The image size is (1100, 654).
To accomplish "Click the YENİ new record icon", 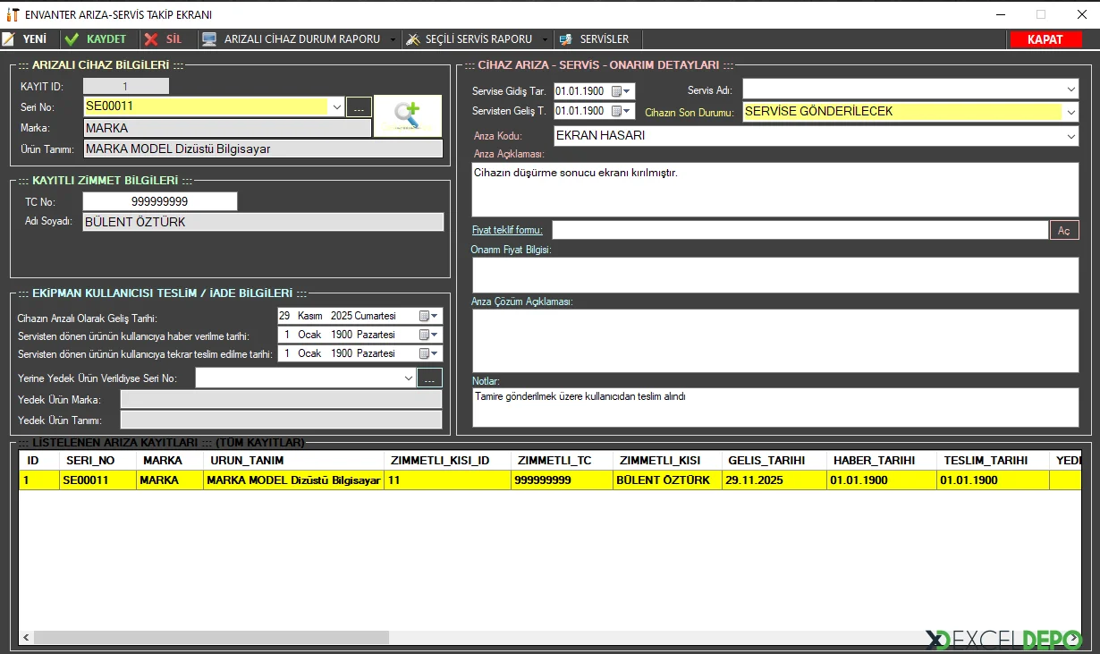I will [9, 39].
